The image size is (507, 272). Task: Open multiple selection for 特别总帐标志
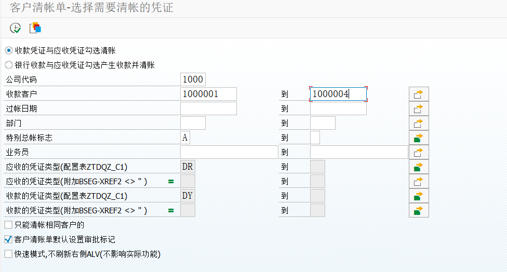tap(419, 138)
